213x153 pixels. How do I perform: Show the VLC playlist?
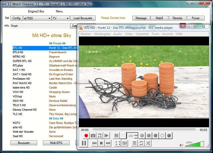(x=135, y=143)
